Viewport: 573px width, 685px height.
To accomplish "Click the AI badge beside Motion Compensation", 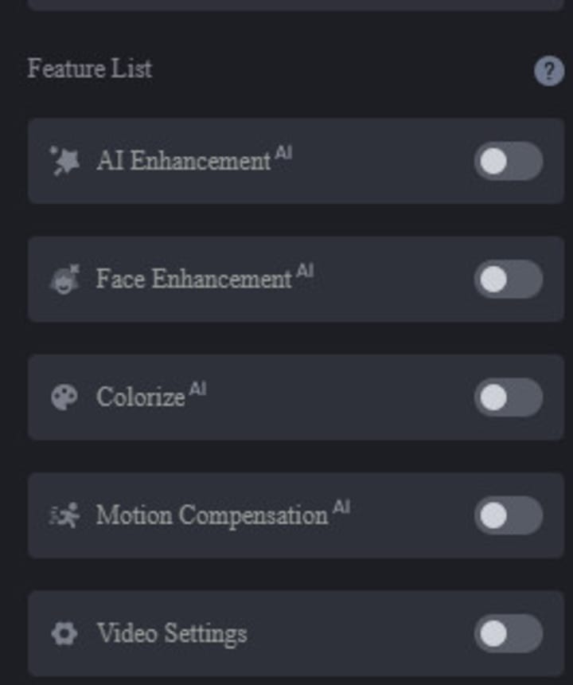I will 341,507.
